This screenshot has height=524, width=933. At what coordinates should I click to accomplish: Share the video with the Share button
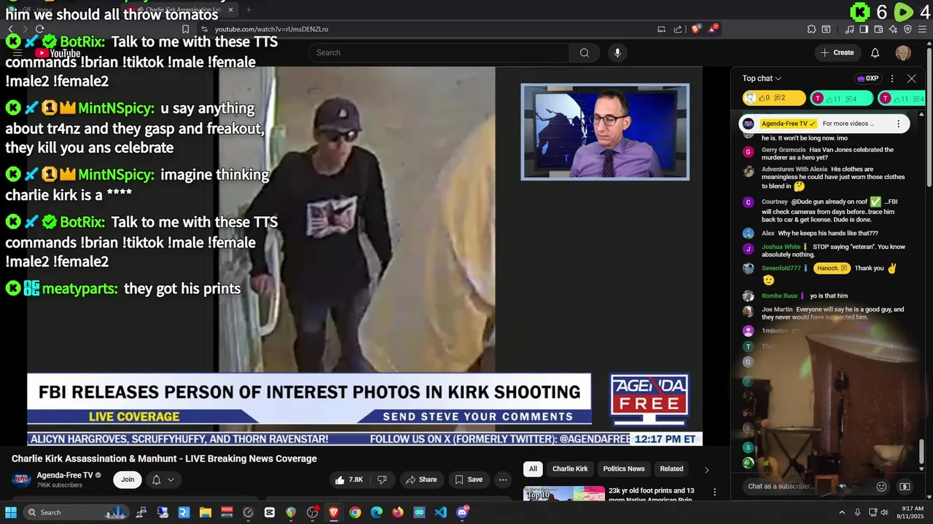pyautogui.click(x=421, y=480)
